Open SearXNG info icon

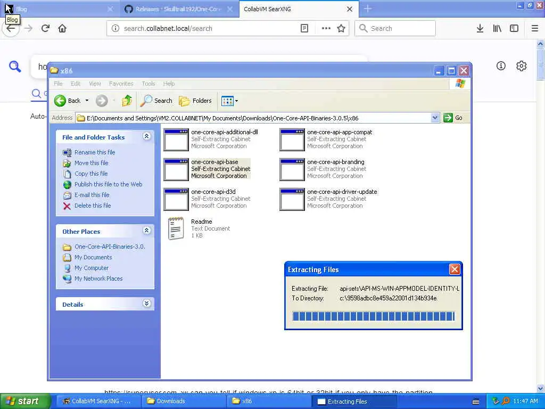tap(501, 66)
